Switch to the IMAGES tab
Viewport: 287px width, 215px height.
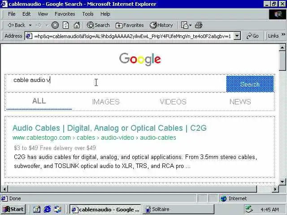pyautogui.click(x=106, y=102)
